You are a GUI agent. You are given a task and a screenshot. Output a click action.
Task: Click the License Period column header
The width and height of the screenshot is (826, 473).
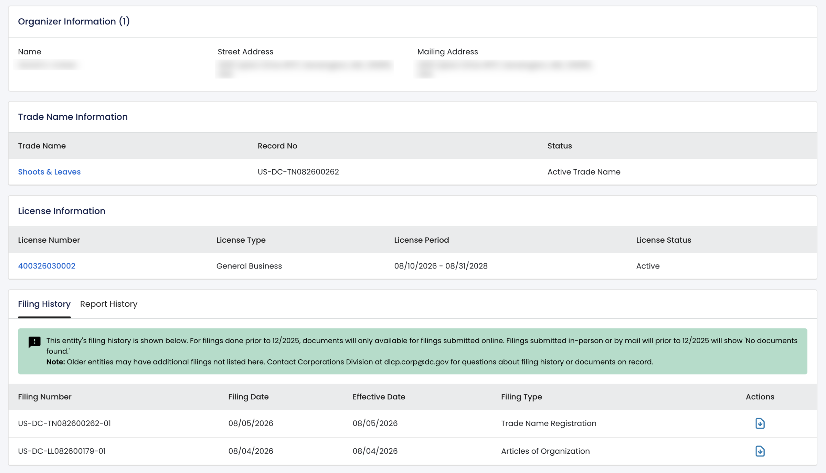(x=422, y=240)
